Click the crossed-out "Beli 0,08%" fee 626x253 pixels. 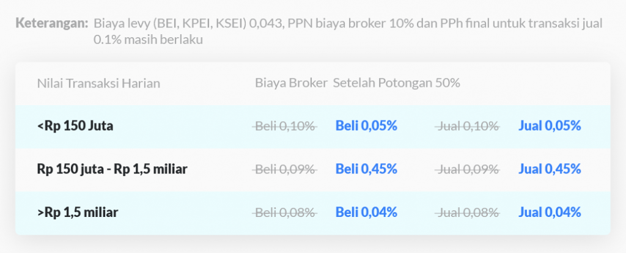(285, 213)
